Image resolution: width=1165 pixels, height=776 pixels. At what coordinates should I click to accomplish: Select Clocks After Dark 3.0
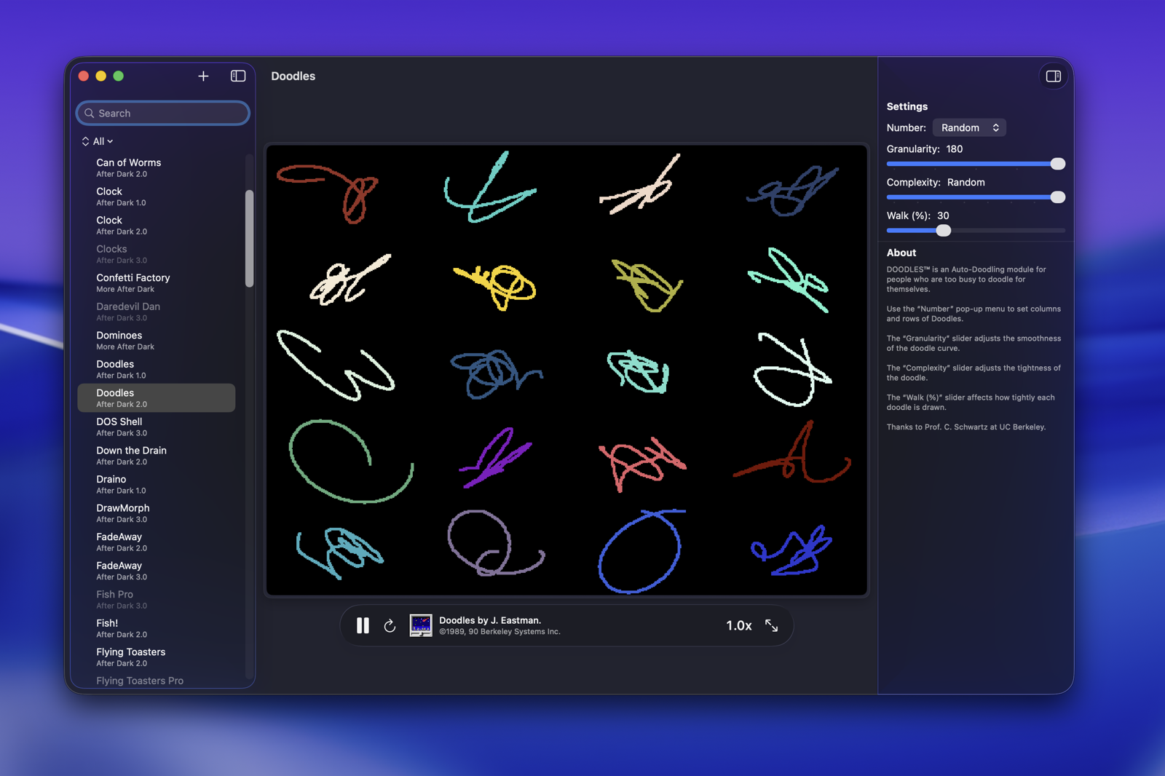pos(157,254)
